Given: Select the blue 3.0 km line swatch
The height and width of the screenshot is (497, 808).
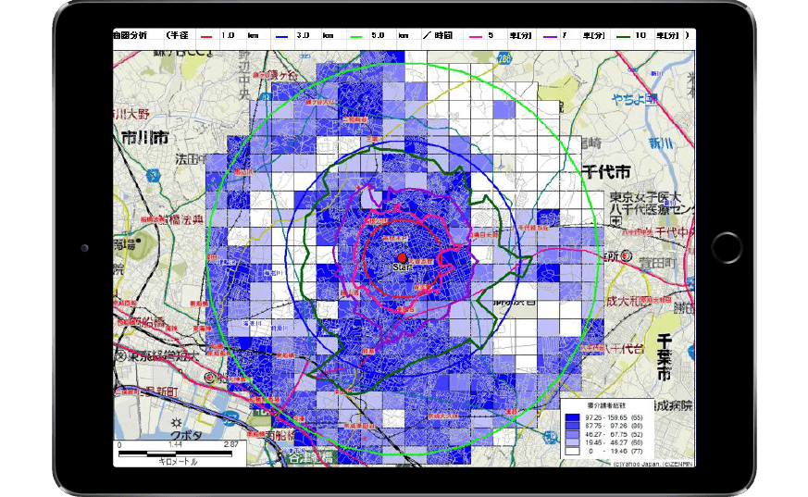Looking at the screenshot, I should pos(281,37).
